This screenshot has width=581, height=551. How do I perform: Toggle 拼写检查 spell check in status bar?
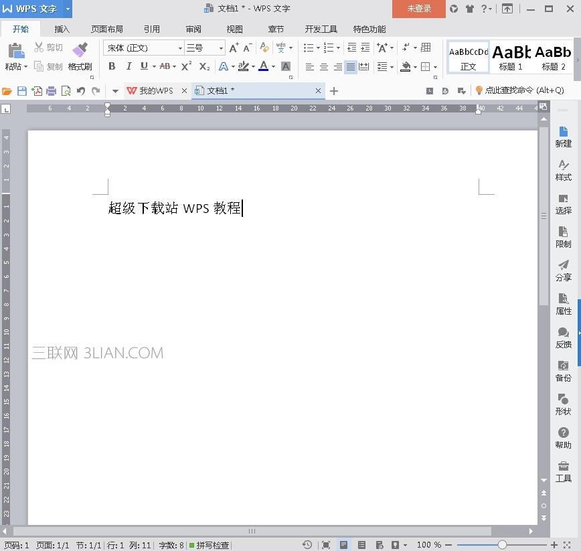click(x=210, y=545)
